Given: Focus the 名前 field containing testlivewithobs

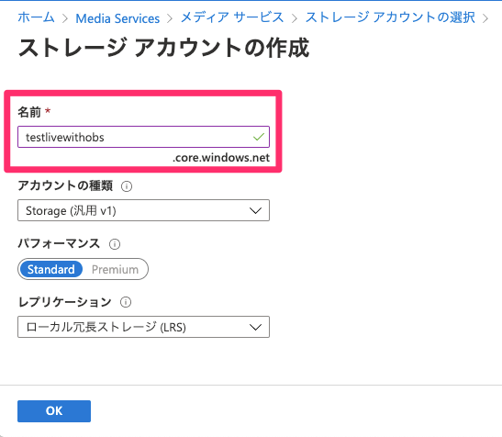Looking at the screenshot, I should 143,137.
